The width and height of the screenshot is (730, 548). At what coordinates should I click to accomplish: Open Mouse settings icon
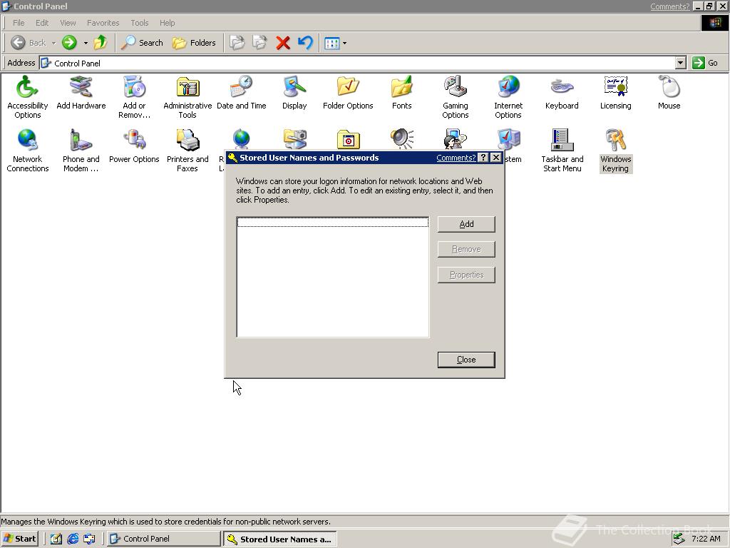669,93
